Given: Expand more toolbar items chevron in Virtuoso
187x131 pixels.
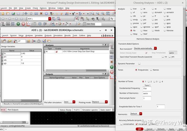Looking at the screenshot, I should [88, 14].
